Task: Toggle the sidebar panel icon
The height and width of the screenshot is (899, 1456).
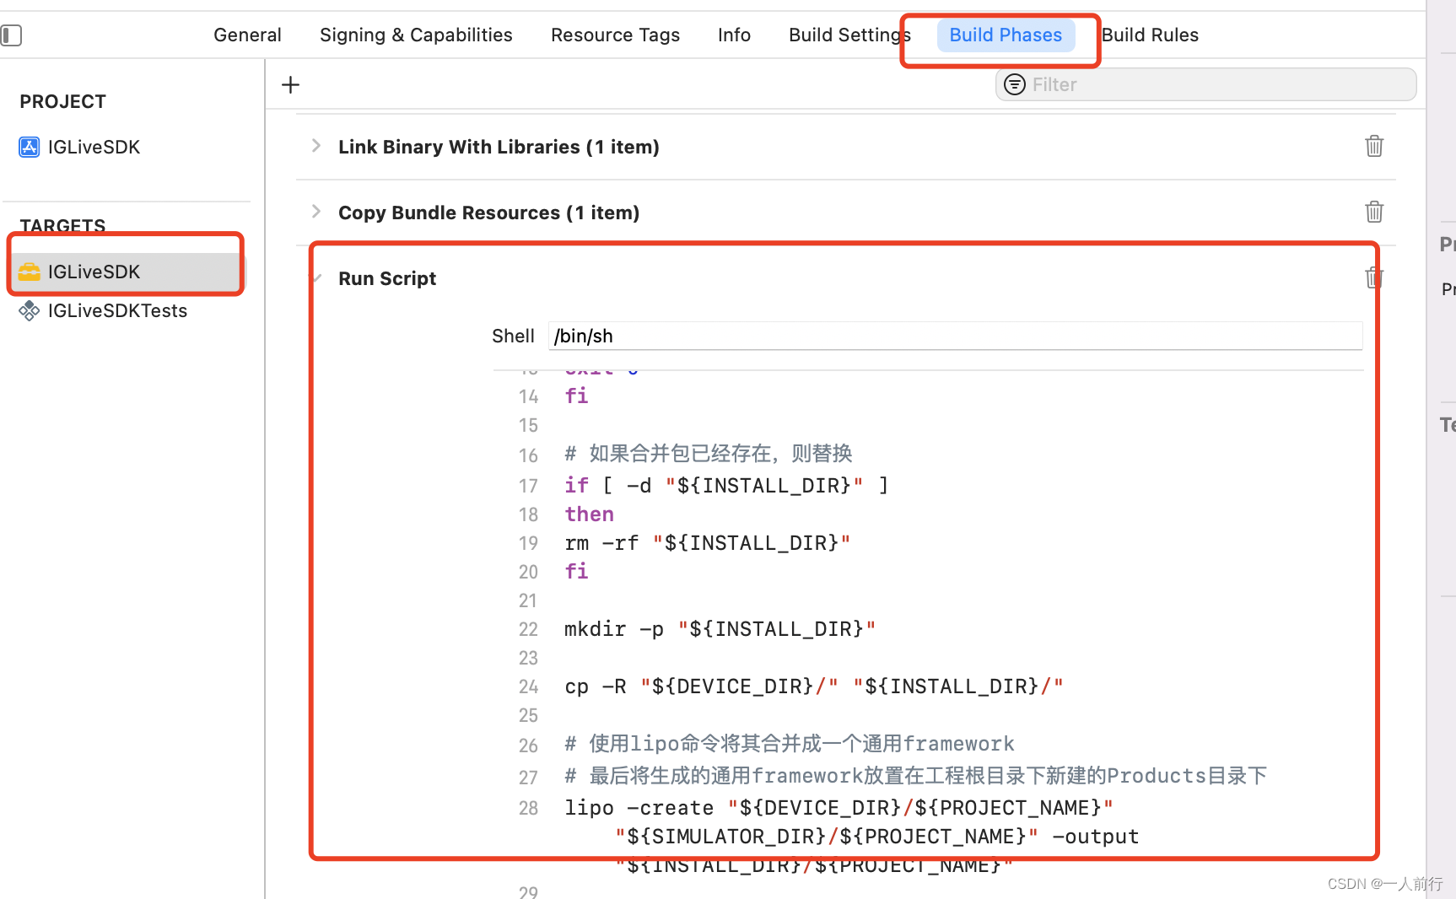Action: [x=11, y=35]
